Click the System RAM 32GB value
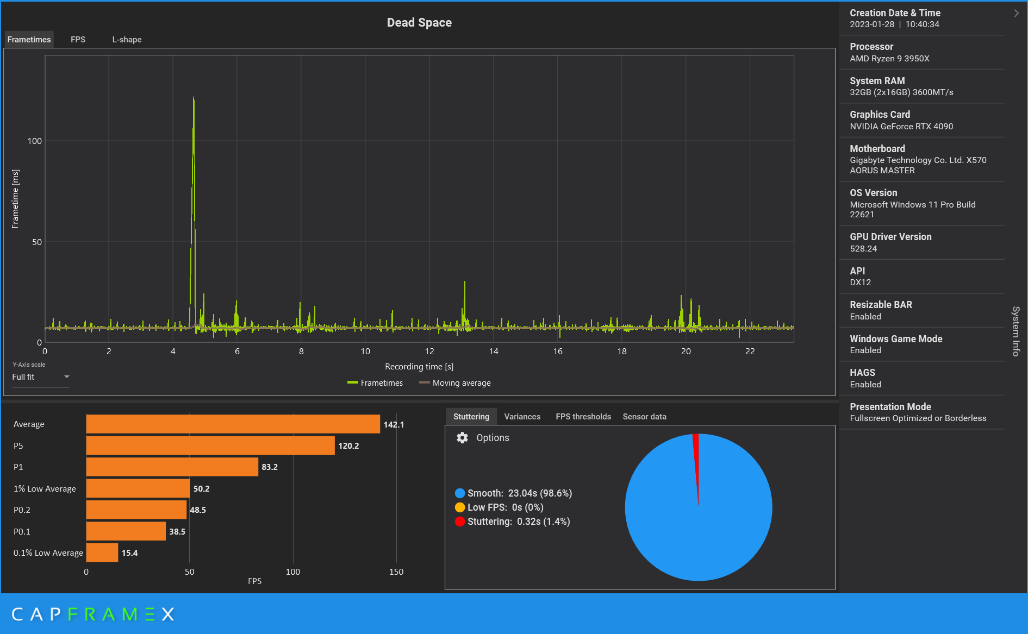The width and height of the screenshot is (1028, 634). pyautogui.click(x=901, y=92)
